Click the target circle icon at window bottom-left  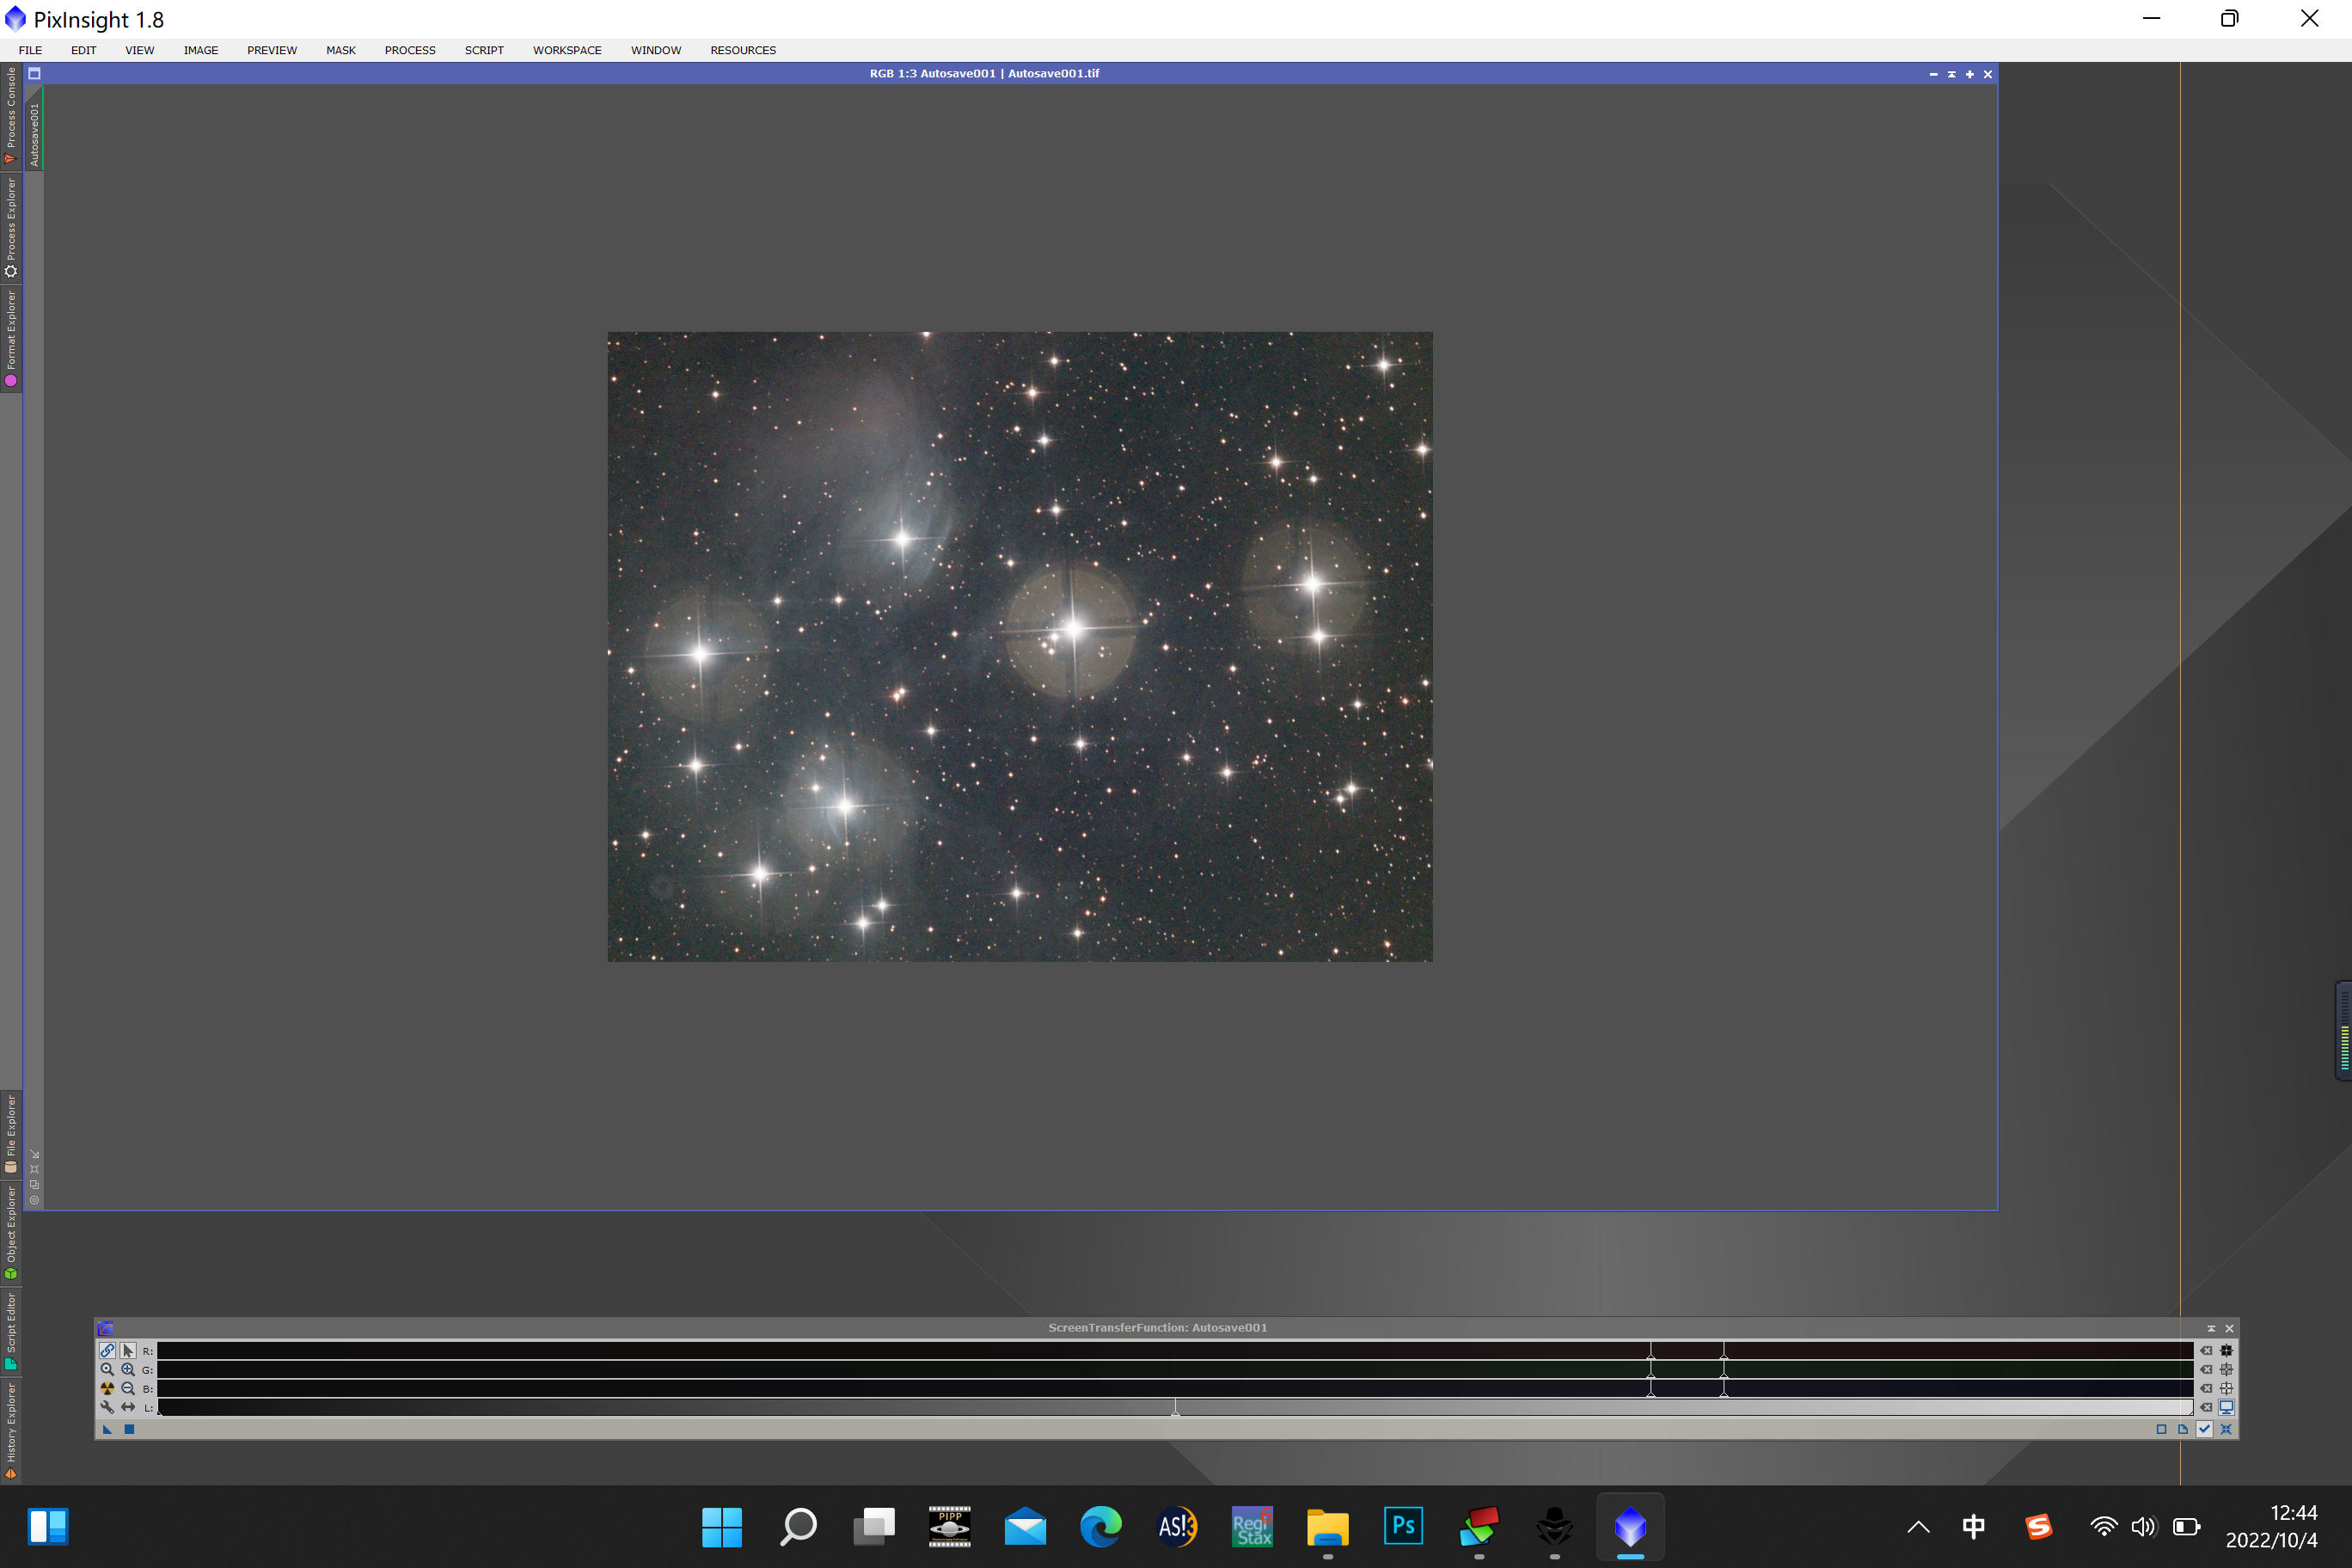tap(34, 1200)
